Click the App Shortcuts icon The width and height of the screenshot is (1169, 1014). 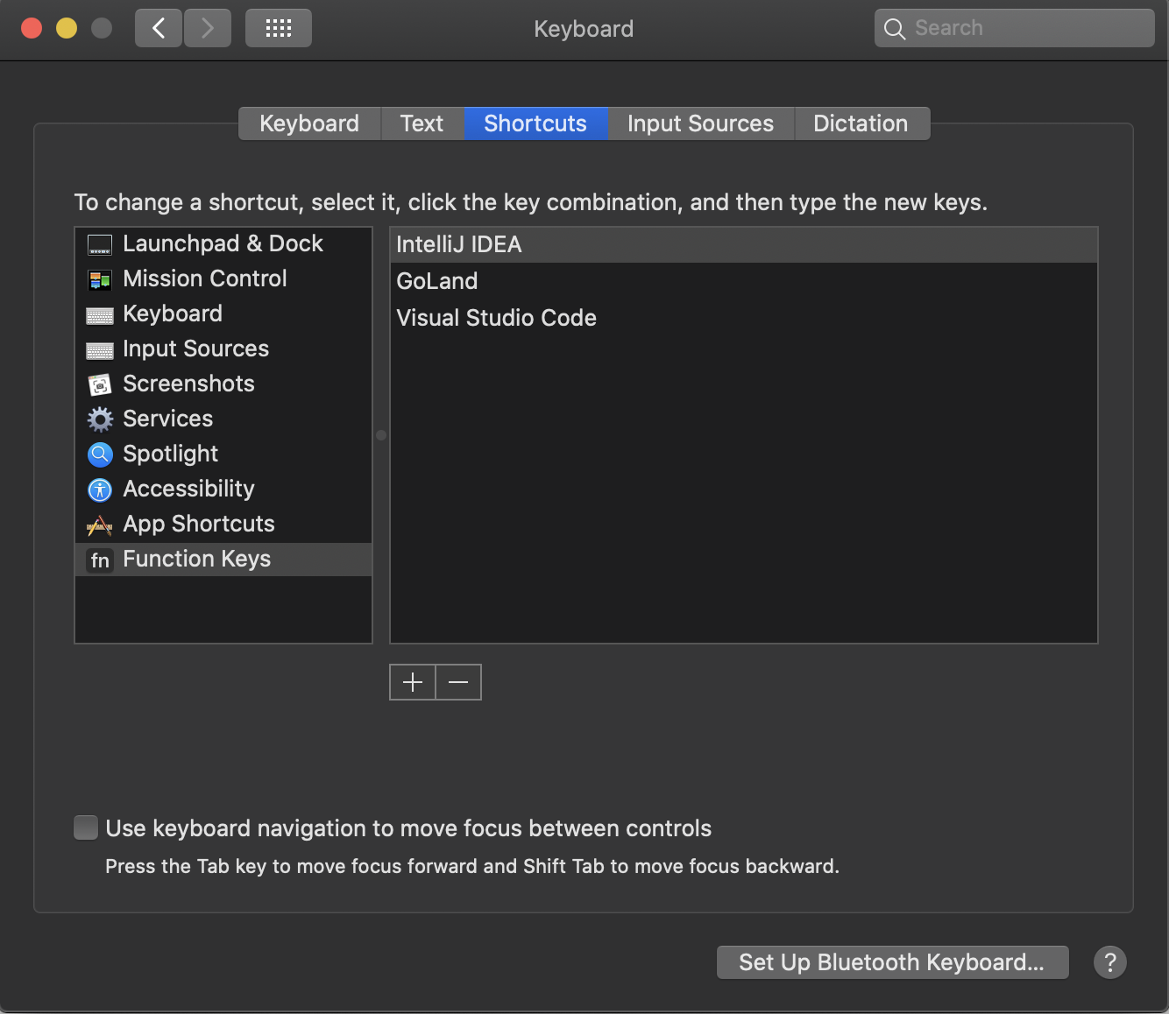100,525
